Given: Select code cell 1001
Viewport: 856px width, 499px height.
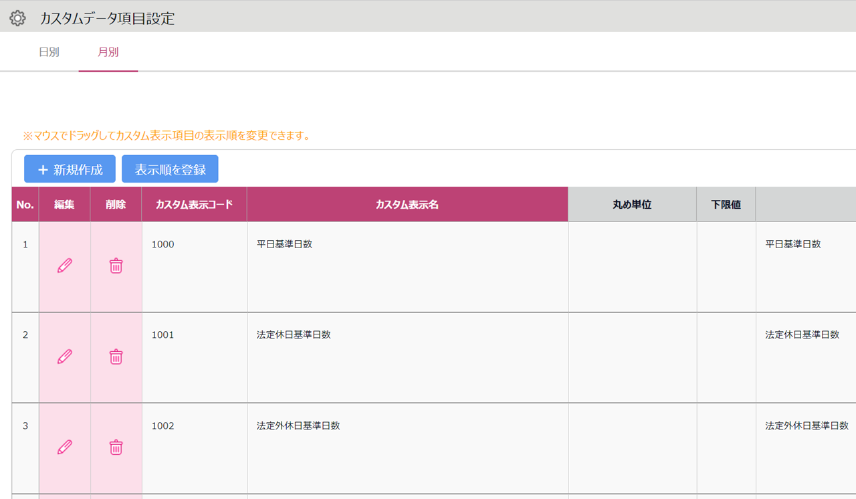Looking at the screenshot, I should (195, 358).
